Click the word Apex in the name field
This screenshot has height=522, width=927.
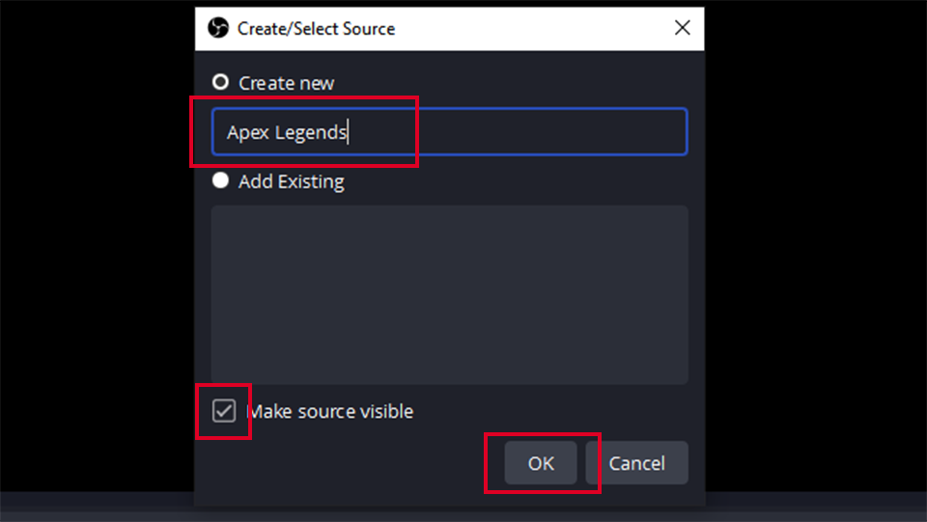tap(248, 132)
